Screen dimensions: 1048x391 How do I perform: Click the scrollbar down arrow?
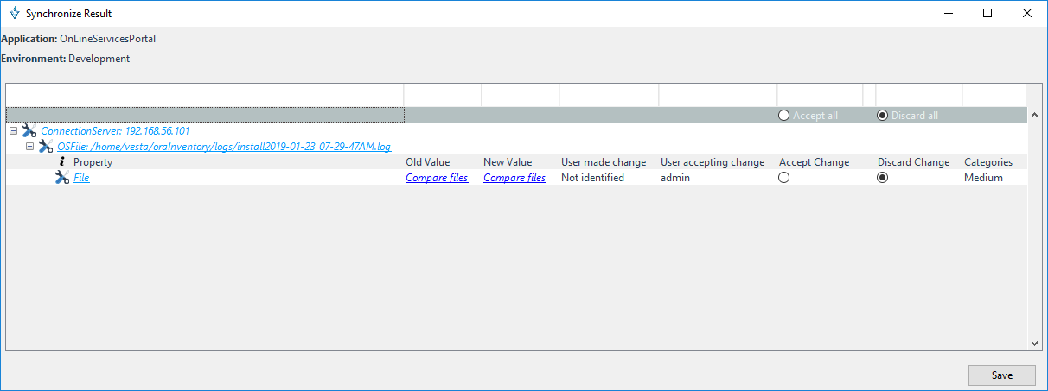1034,343
